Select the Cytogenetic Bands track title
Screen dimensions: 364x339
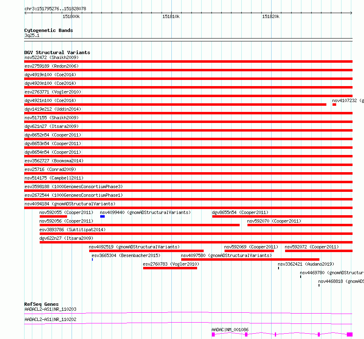pos(49,30)
